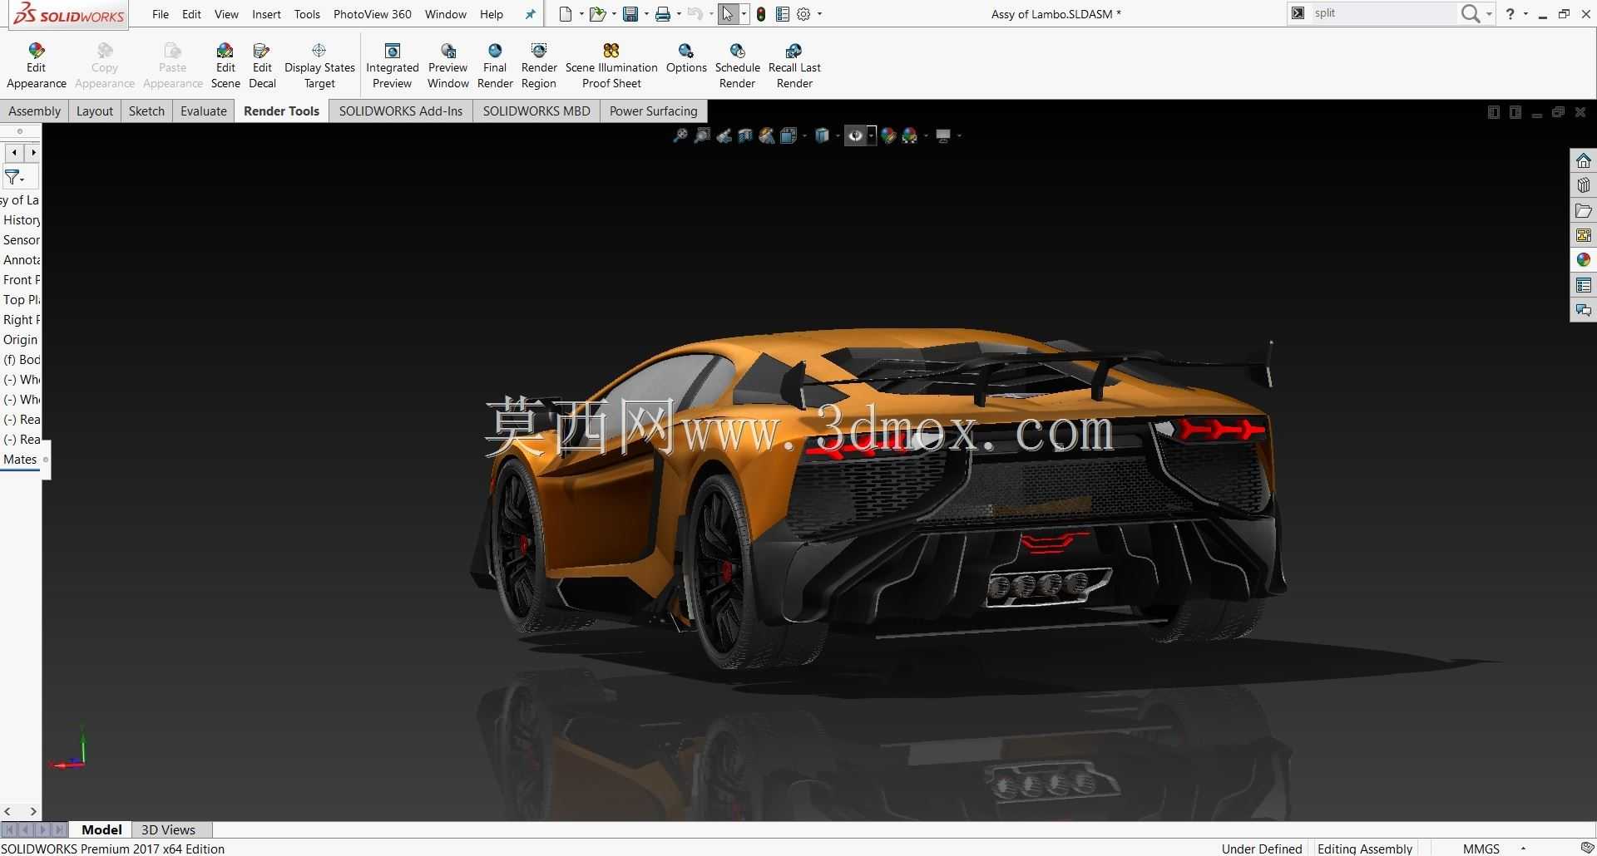This screenshot has width=1597, height=856.
Task: Open Edit Scene tool
Action: click(x=225, y=66)
